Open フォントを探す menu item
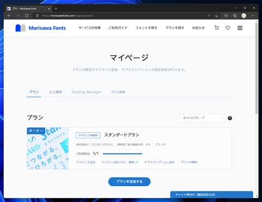262x202 pixels. [146, 28]
